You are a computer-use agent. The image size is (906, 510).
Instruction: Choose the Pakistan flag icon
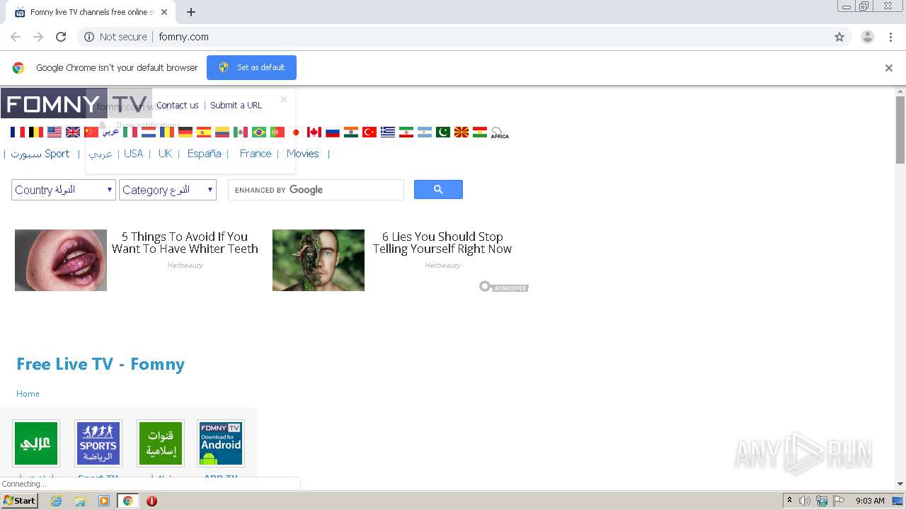pos(443,132)
